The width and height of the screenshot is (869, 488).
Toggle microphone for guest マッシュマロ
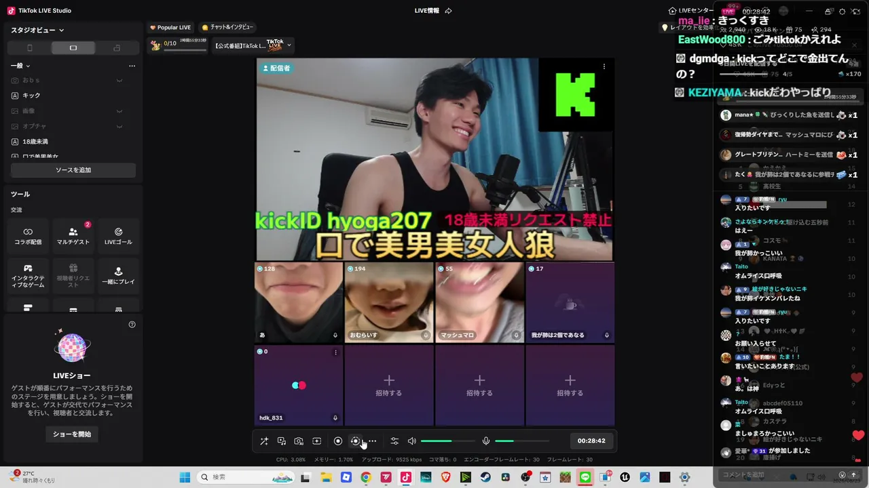(x=517, y=335)
